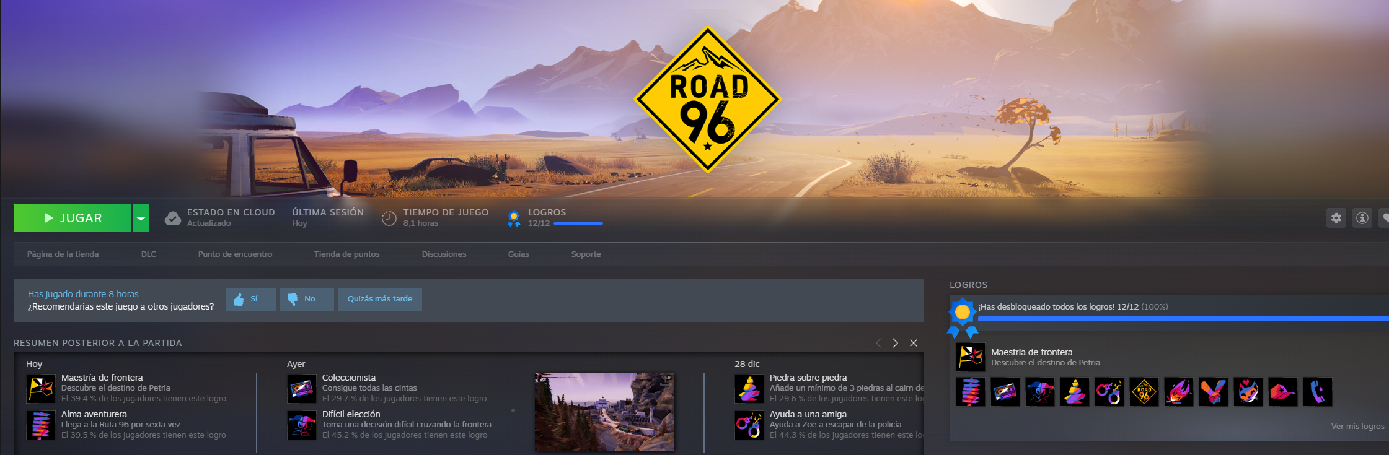Recommend the game with the Sí button
Screen dimensions: 1389x455
tap(250, 299)
